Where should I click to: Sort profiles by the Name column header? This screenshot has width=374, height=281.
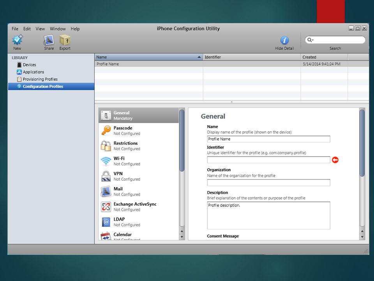pos(148,57)
